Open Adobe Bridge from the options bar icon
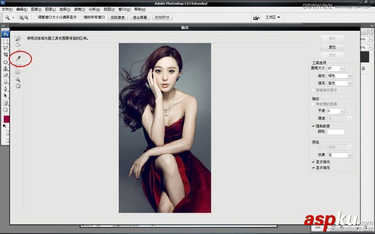 (257, 17)
